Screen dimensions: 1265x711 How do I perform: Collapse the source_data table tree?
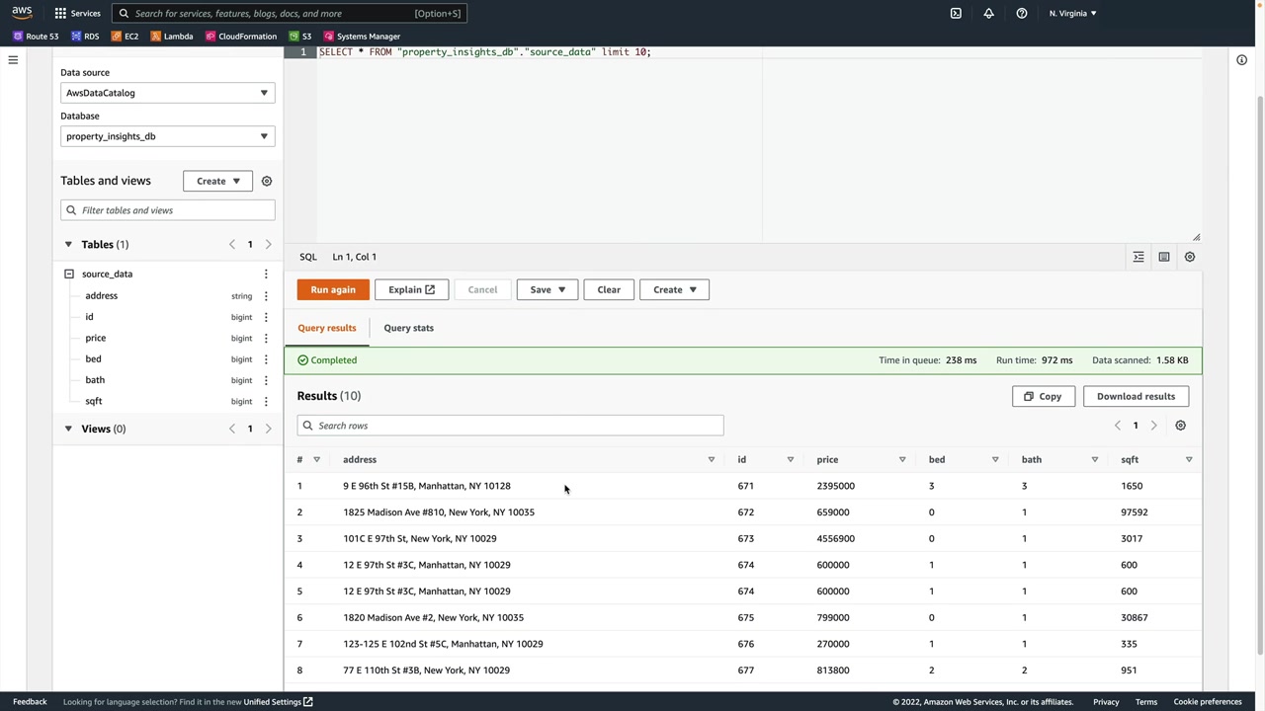(69, 274)
